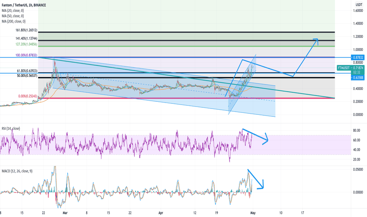Screen dimensions: 367x217
Task: Select the MA (20, close, 0) indicator legend
Action: pos(13,11)
